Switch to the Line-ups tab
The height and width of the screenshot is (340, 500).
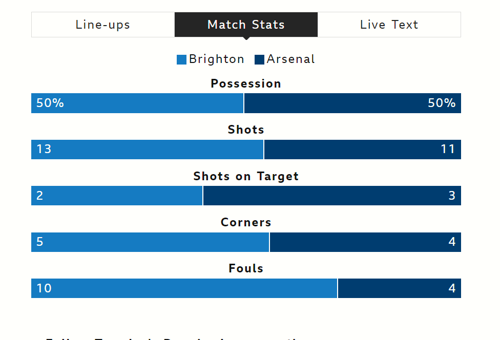point(103,25)
